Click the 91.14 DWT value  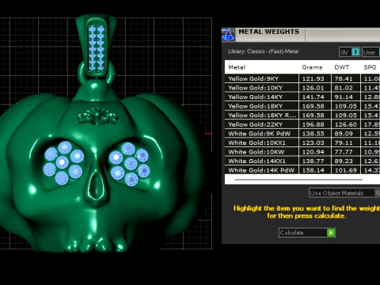coord(344,97)
